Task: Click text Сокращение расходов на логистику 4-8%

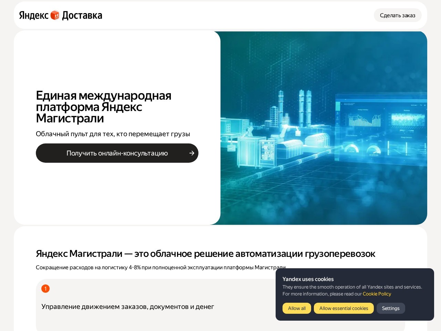Action: pyautogui.click(x=88, y=267)
